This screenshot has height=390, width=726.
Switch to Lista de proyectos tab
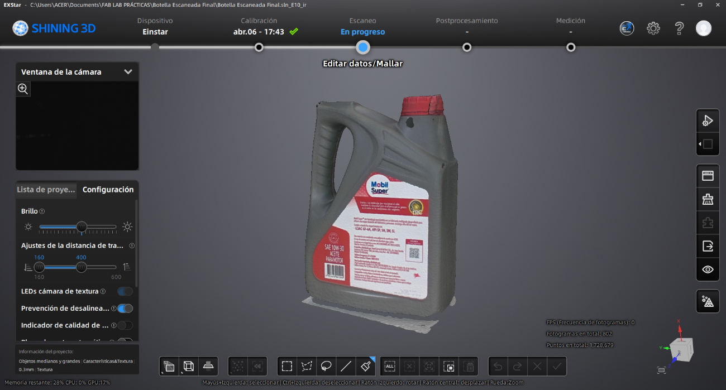click(46, 190)
